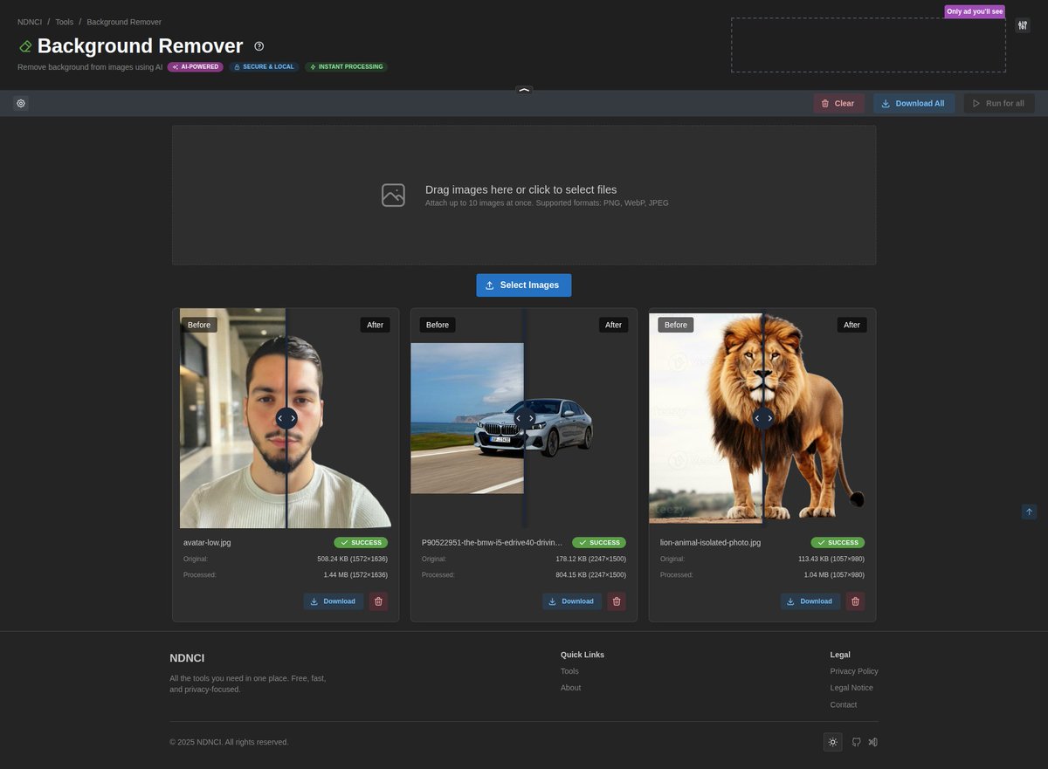The image size is (1048, 769).
Task: Collapse the header using the chevron handle
Action: point(524,90)
